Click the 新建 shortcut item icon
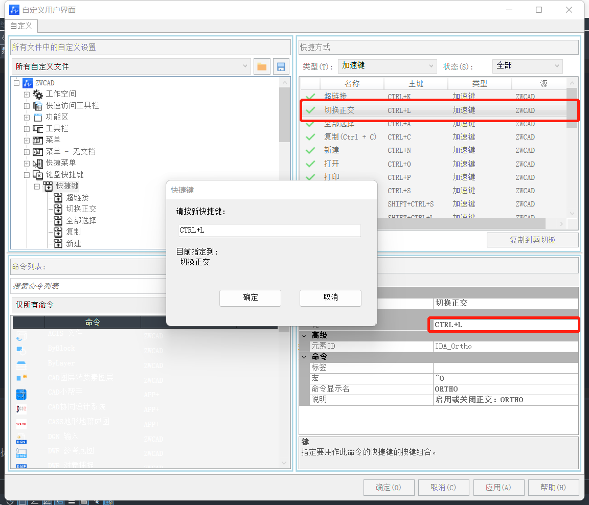Image resolution: width=589 pixels, height=505 pixels. tap(58, 243)
